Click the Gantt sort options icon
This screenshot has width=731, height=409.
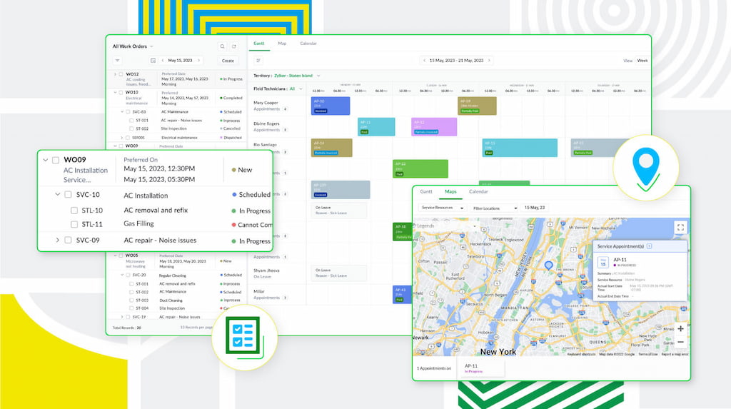tap(258, 60)
